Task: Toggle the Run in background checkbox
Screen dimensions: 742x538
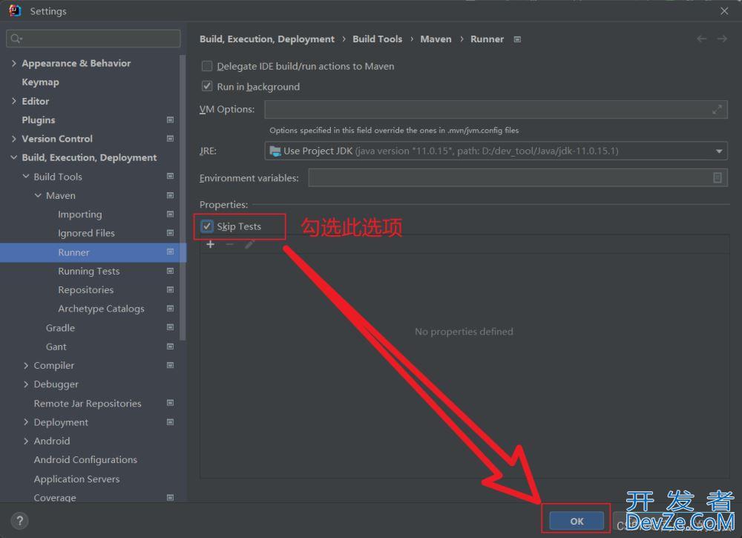Action: 207,86
